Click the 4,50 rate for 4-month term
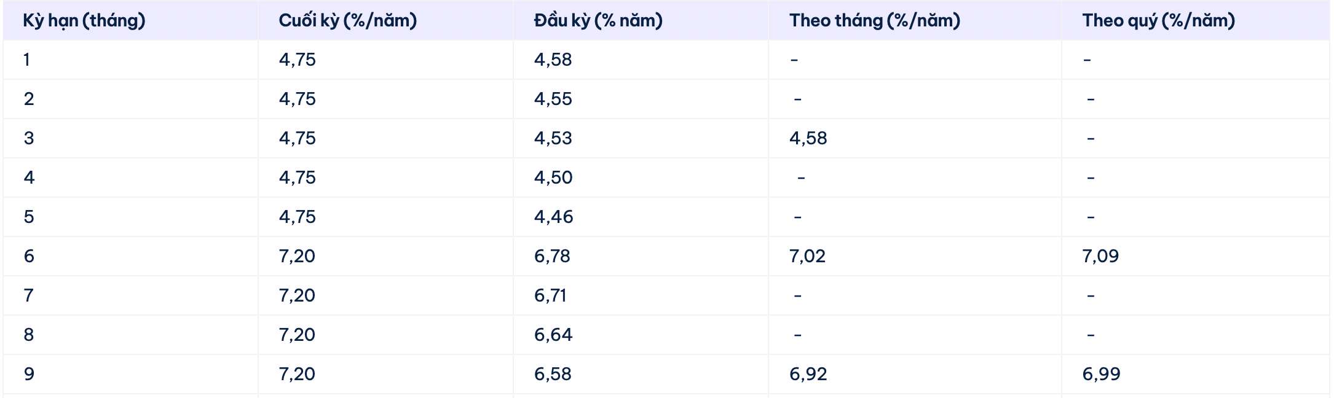The image size is (1334, 398). (553, 178)
